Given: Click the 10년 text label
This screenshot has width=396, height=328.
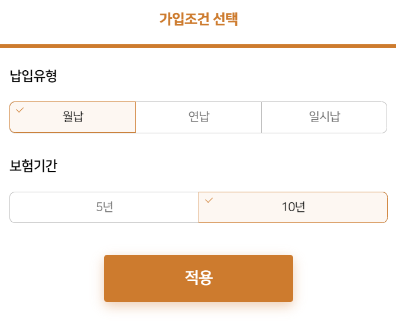Looking at the screenshot, I should click(x=294, y=206).
